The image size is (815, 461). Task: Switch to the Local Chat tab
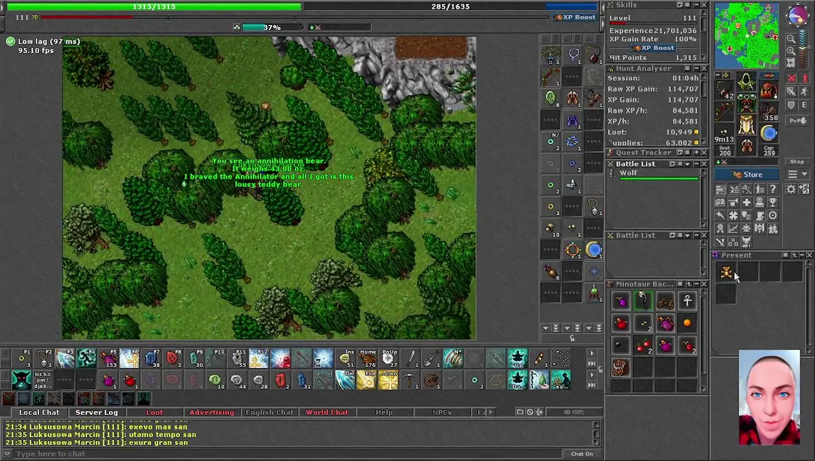pos(39,412)
